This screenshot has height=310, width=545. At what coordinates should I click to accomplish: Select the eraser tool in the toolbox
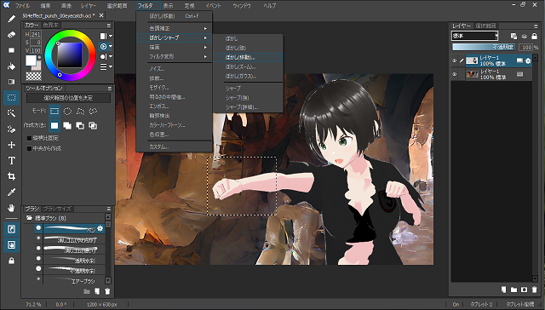coord(11,35)
